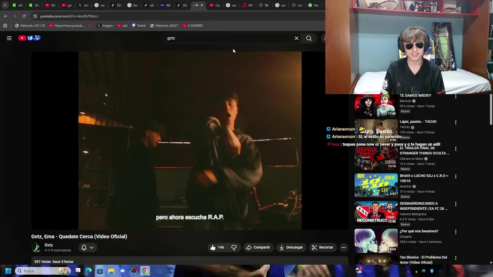The width and height of the screenshot is (493, 277).
Task: Switch to the 'Str' Kick tab
Action: [x=34, y=5]
